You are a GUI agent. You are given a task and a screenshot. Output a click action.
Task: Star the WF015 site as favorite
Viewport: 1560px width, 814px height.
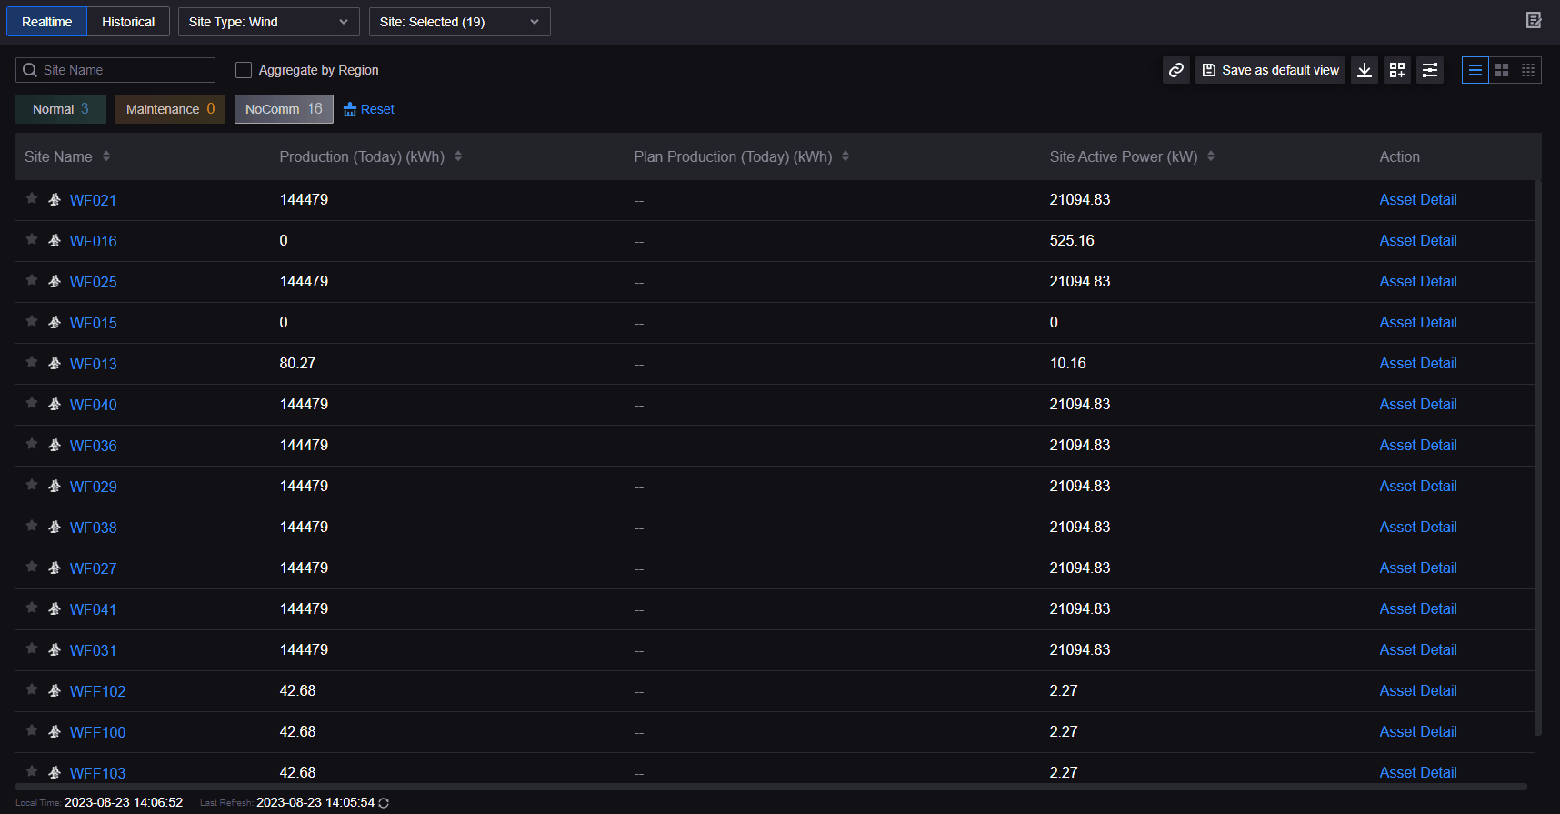pyautogui.click(x=32, y=321)
